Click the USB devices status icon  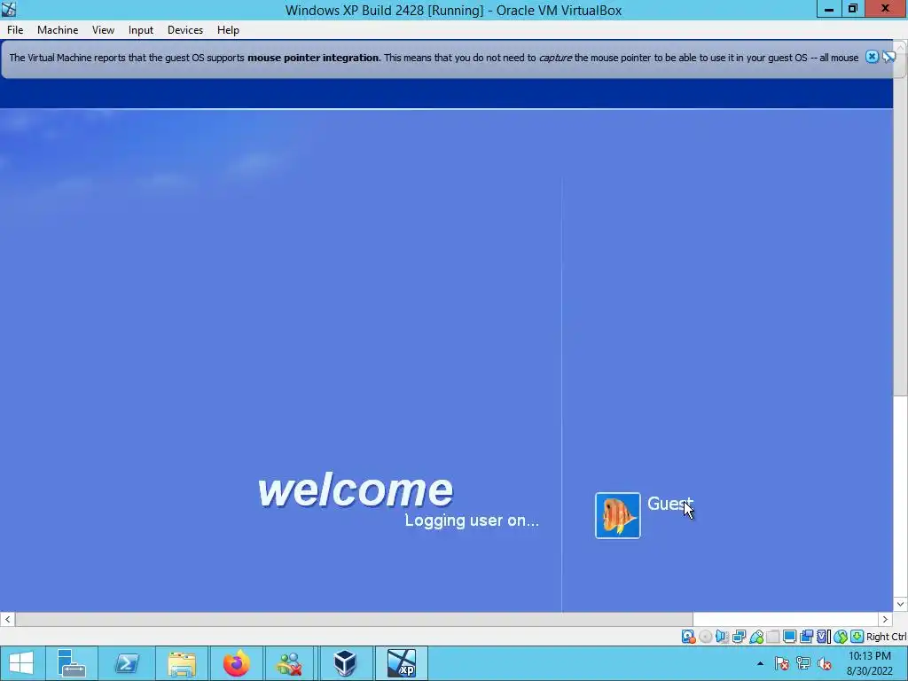[x=756, y=637]
